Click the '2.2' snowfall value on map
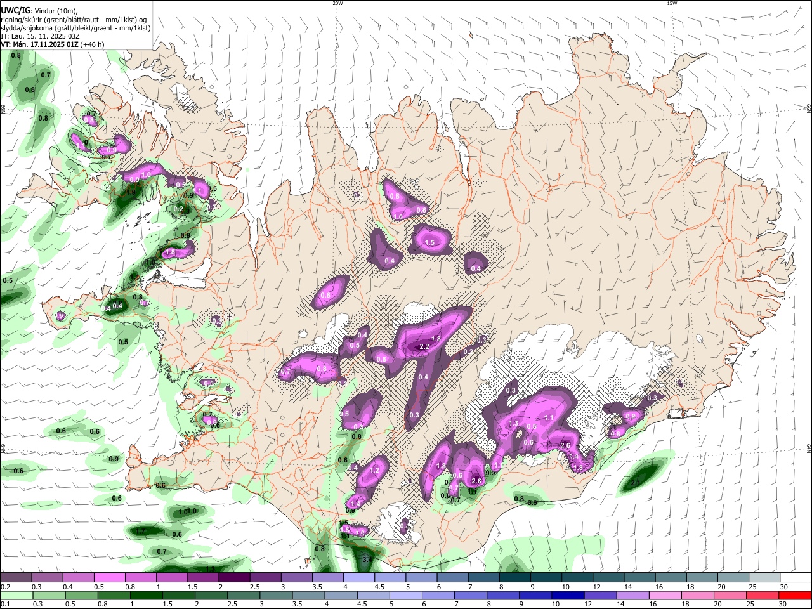The width and height of the screenshot is (812, 609). coord(425,346)
